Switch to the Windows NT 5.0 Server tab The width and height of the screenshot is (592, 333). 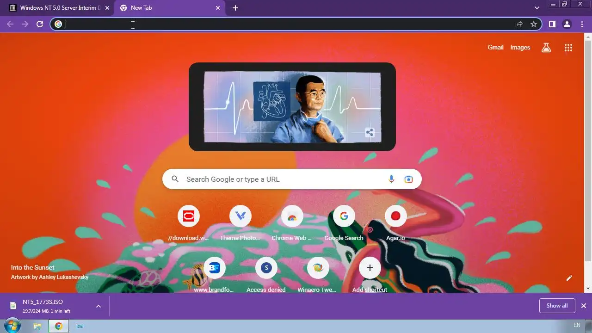pyautogui.click(x=56, y=8)
